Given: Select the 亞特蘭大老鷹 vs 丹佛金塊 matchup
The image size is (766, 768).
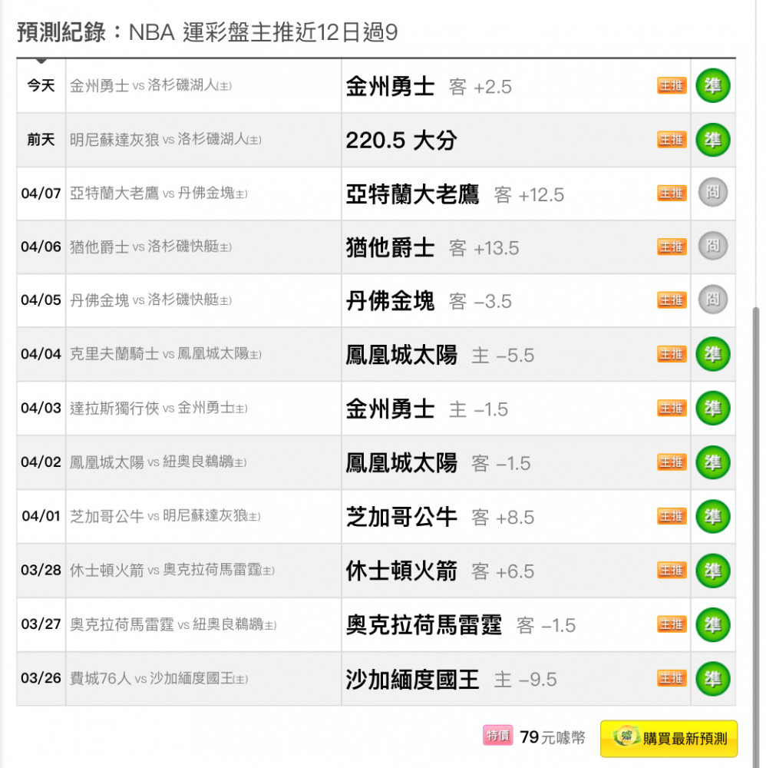Looking at the screenshot, I should pyautogui.click(x=159, y=193).
